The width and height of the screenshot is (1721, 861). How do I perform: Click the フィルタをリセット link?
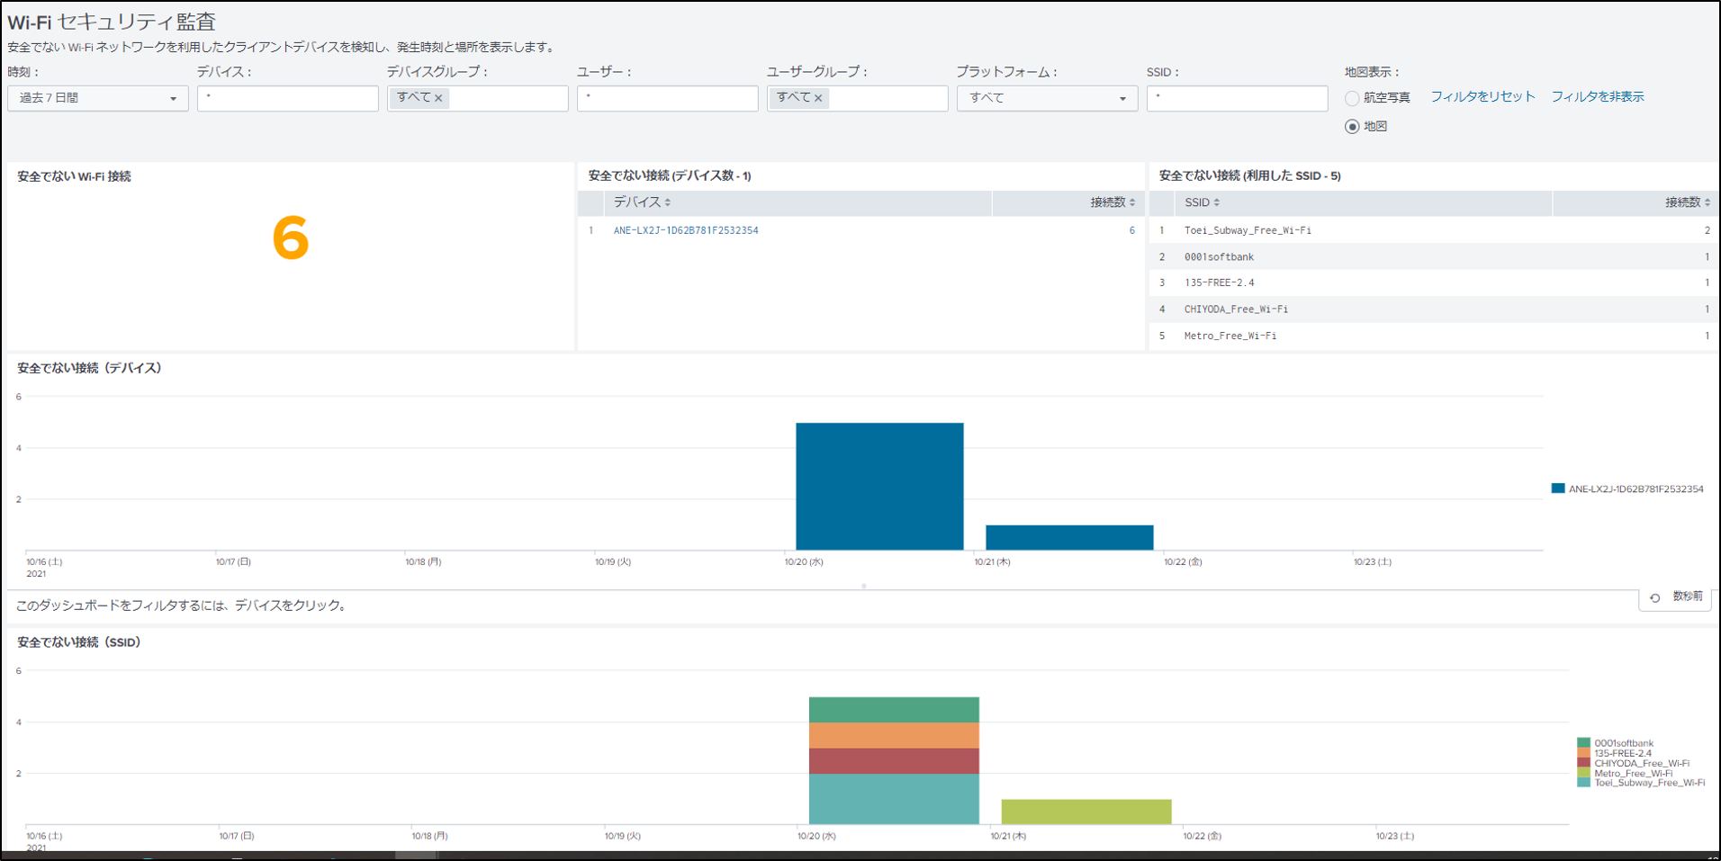1482,96
